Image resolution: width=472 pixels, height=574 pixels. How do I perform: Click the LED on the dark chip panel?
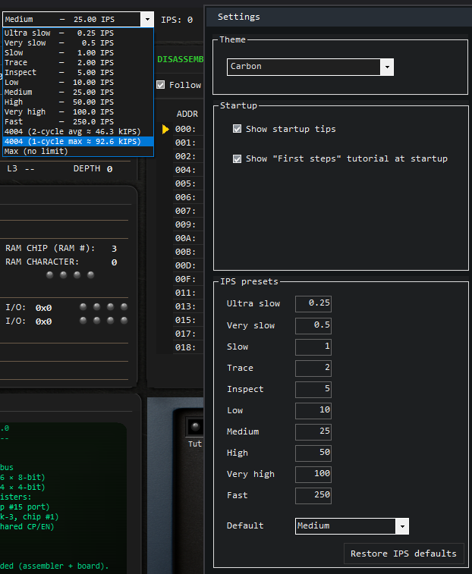195,426
